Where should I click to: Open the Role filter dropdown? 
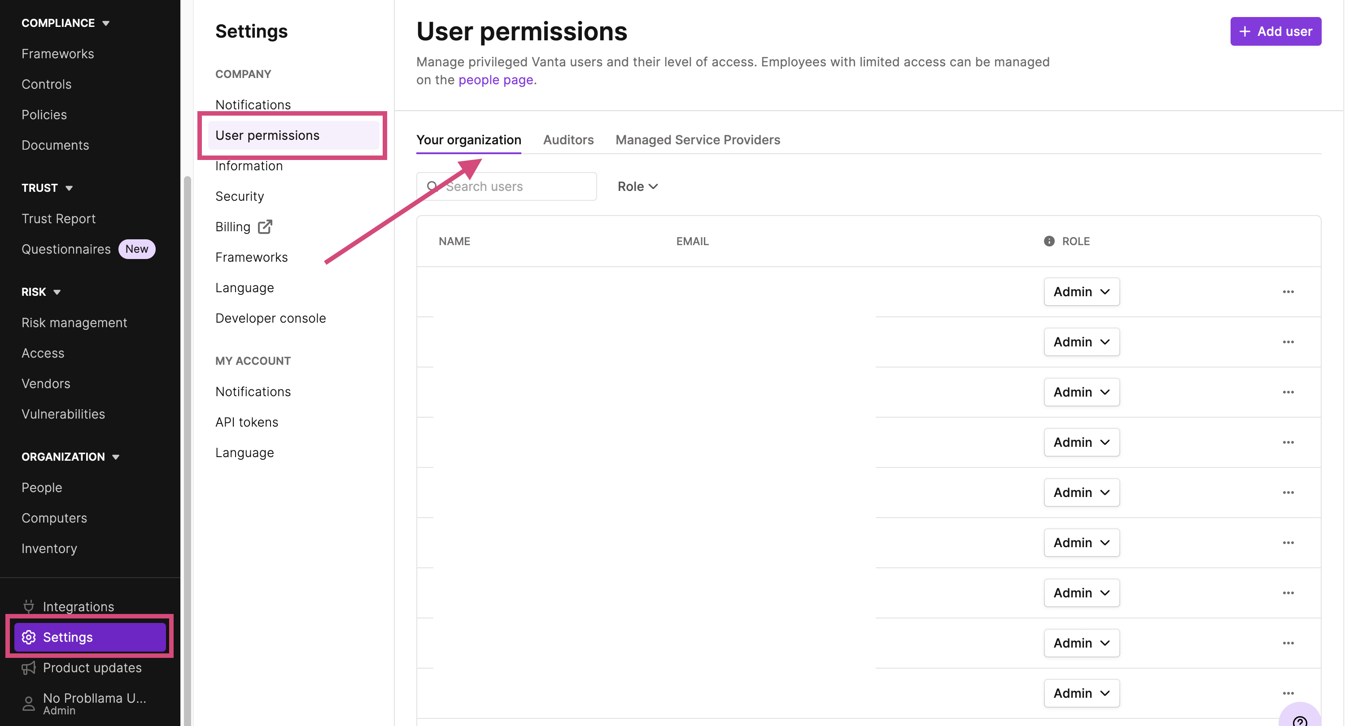(x=638, y=186)
